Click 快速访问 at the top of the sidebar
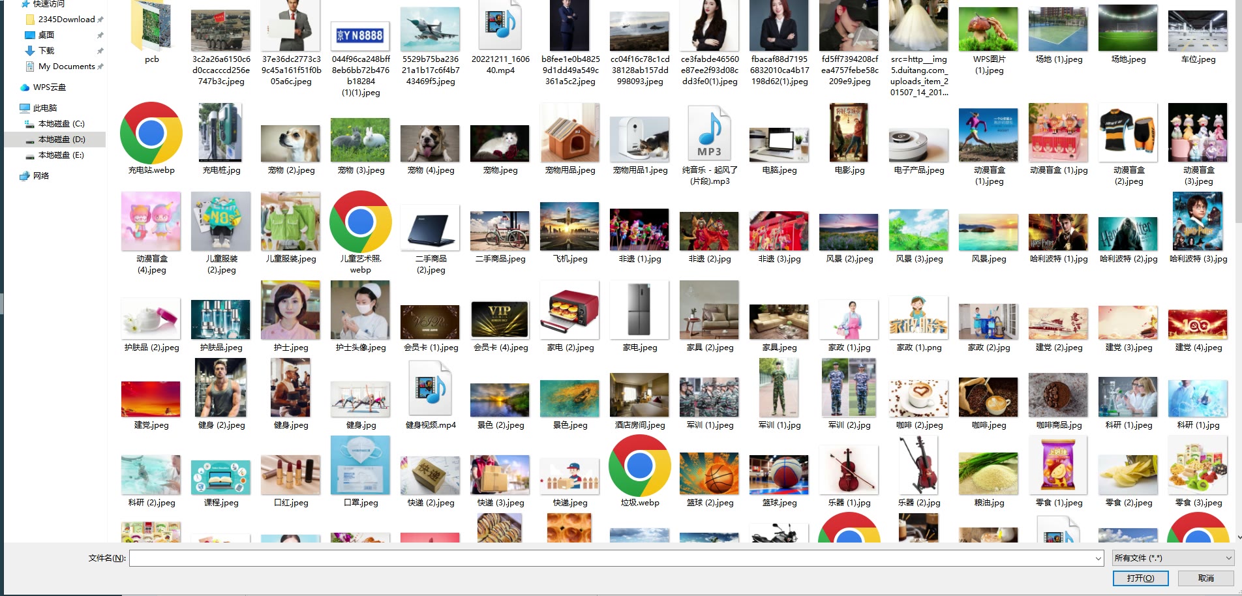Viewport: 1242px width, 596px height. coord(48,4)
